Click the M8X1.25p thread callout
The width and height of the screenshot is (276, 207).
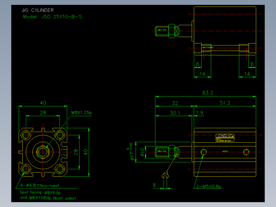tap(82, 113)
